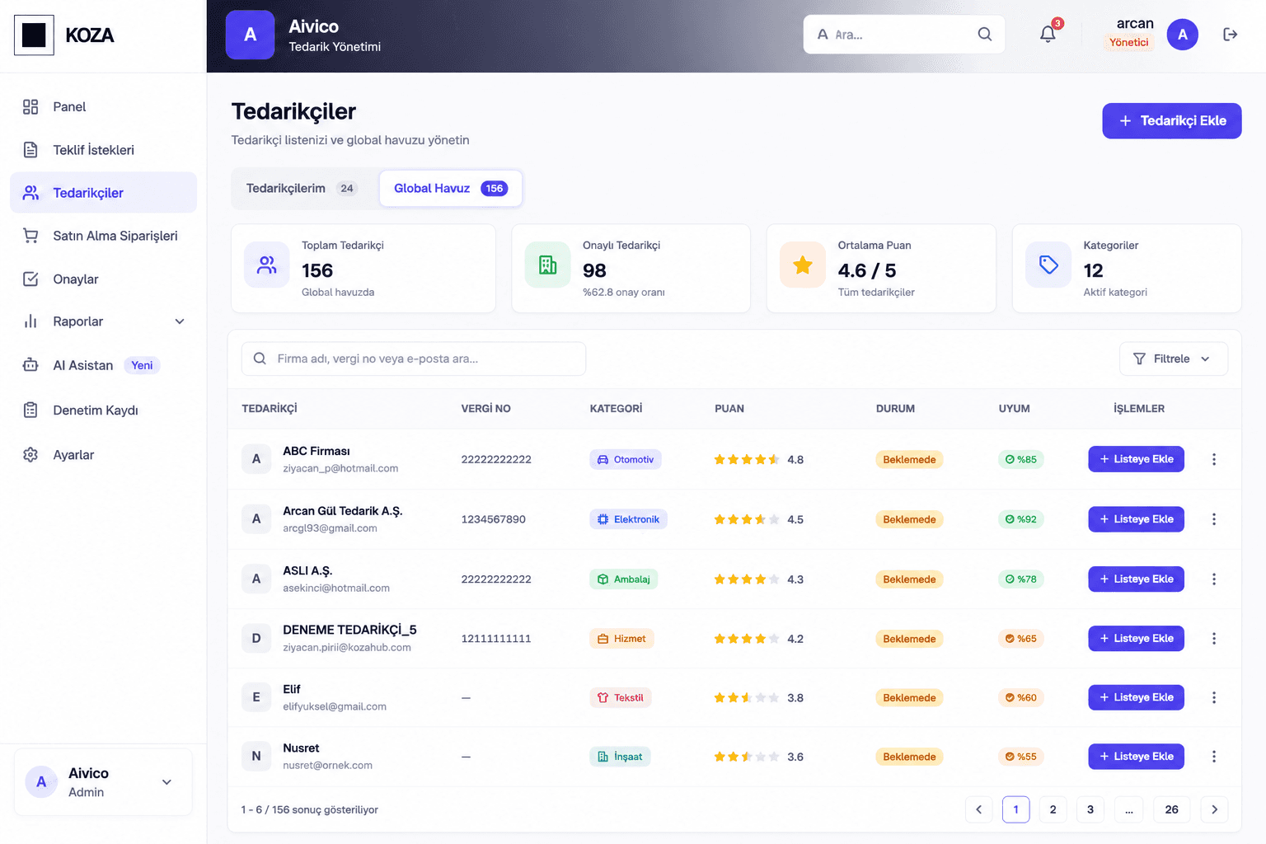The width and height of the screenshot is (1266, 844).
Task: Click the TEDARİKÇİ column header
Action: (x=270, y=409)
